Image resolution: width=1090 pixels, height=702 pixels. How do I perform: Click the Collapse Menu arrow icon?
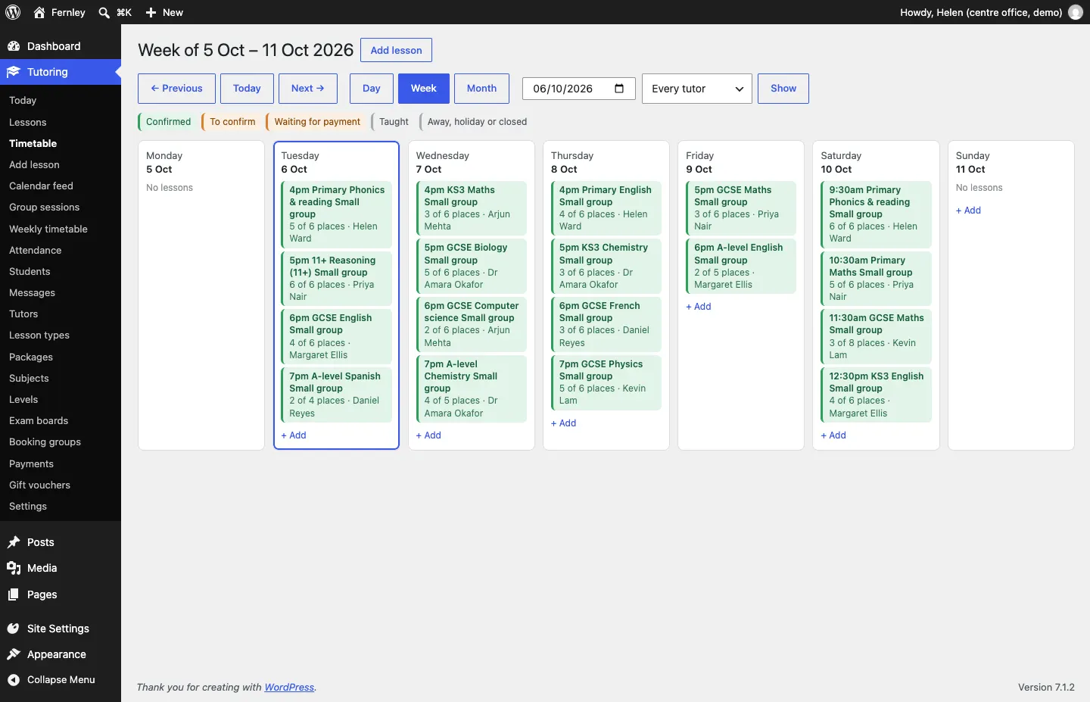click(14, 680)
